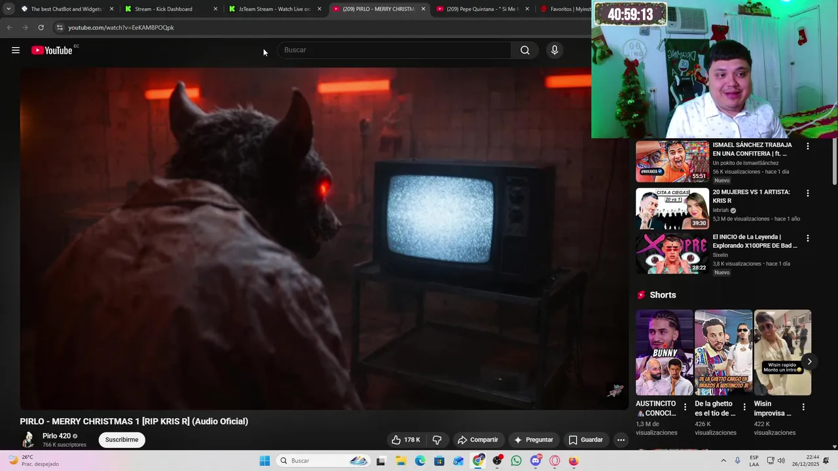The image size is (838, 471).
Task: Open options for ISMAEL SÁNCHEZ video
Action: point(807,147)
